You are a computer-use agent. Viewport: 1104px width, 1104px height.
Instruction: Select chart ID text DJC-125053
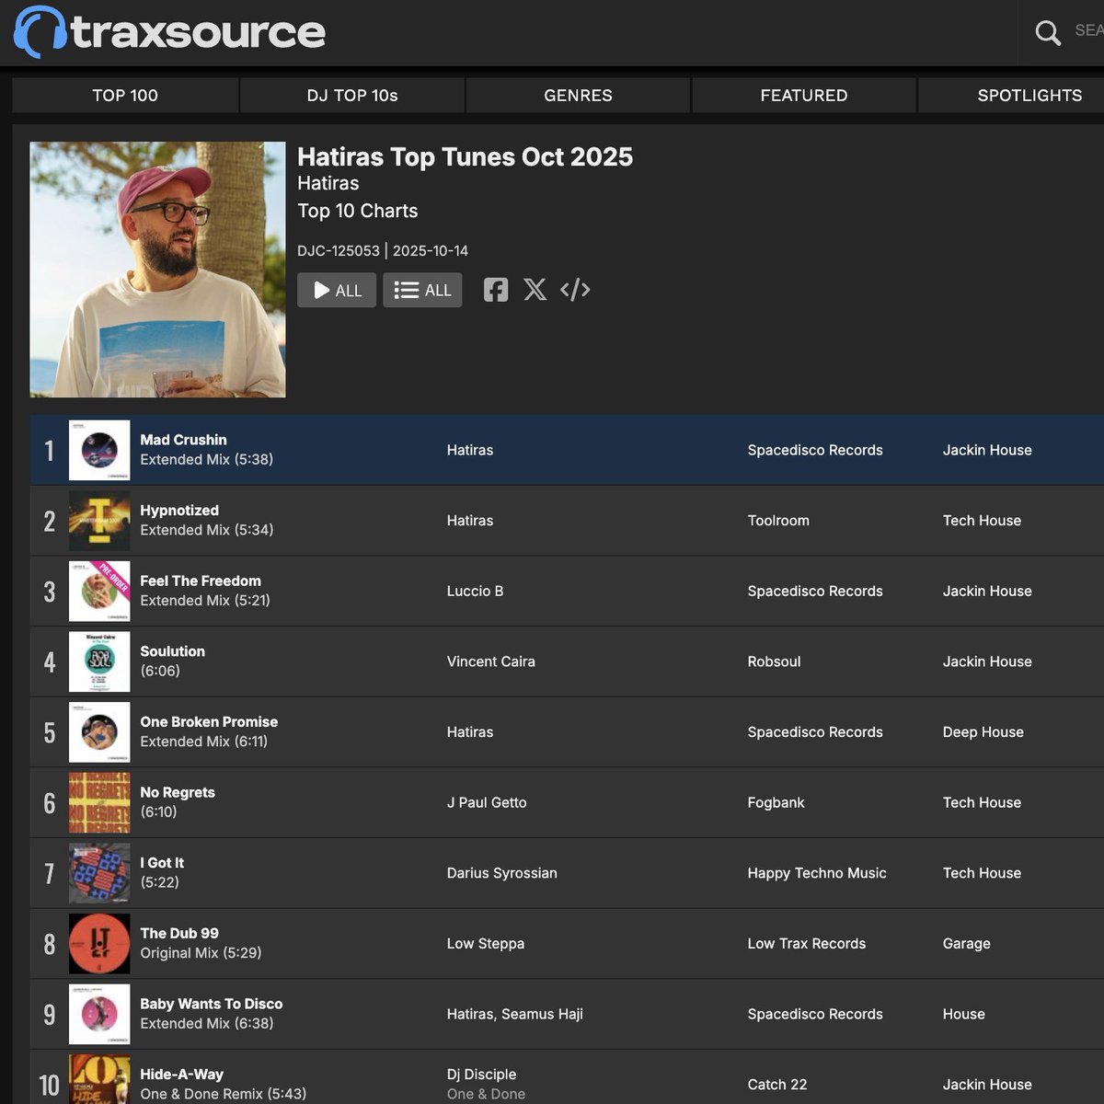pos(339,250)
